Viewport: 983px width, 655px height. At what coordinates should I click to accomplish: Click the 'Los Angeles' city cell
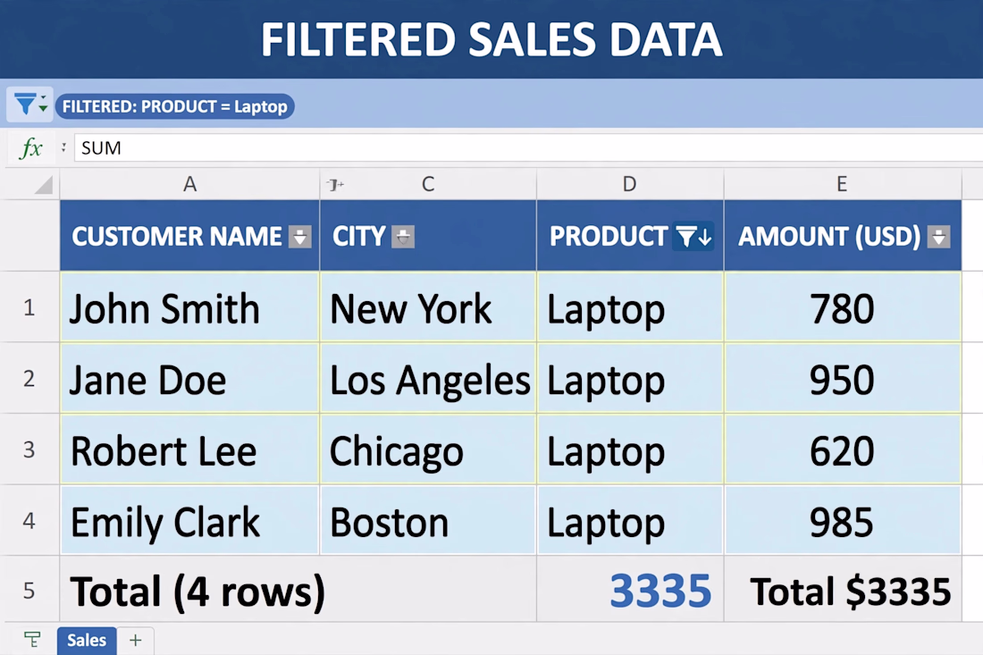click(x=428, y=378)
